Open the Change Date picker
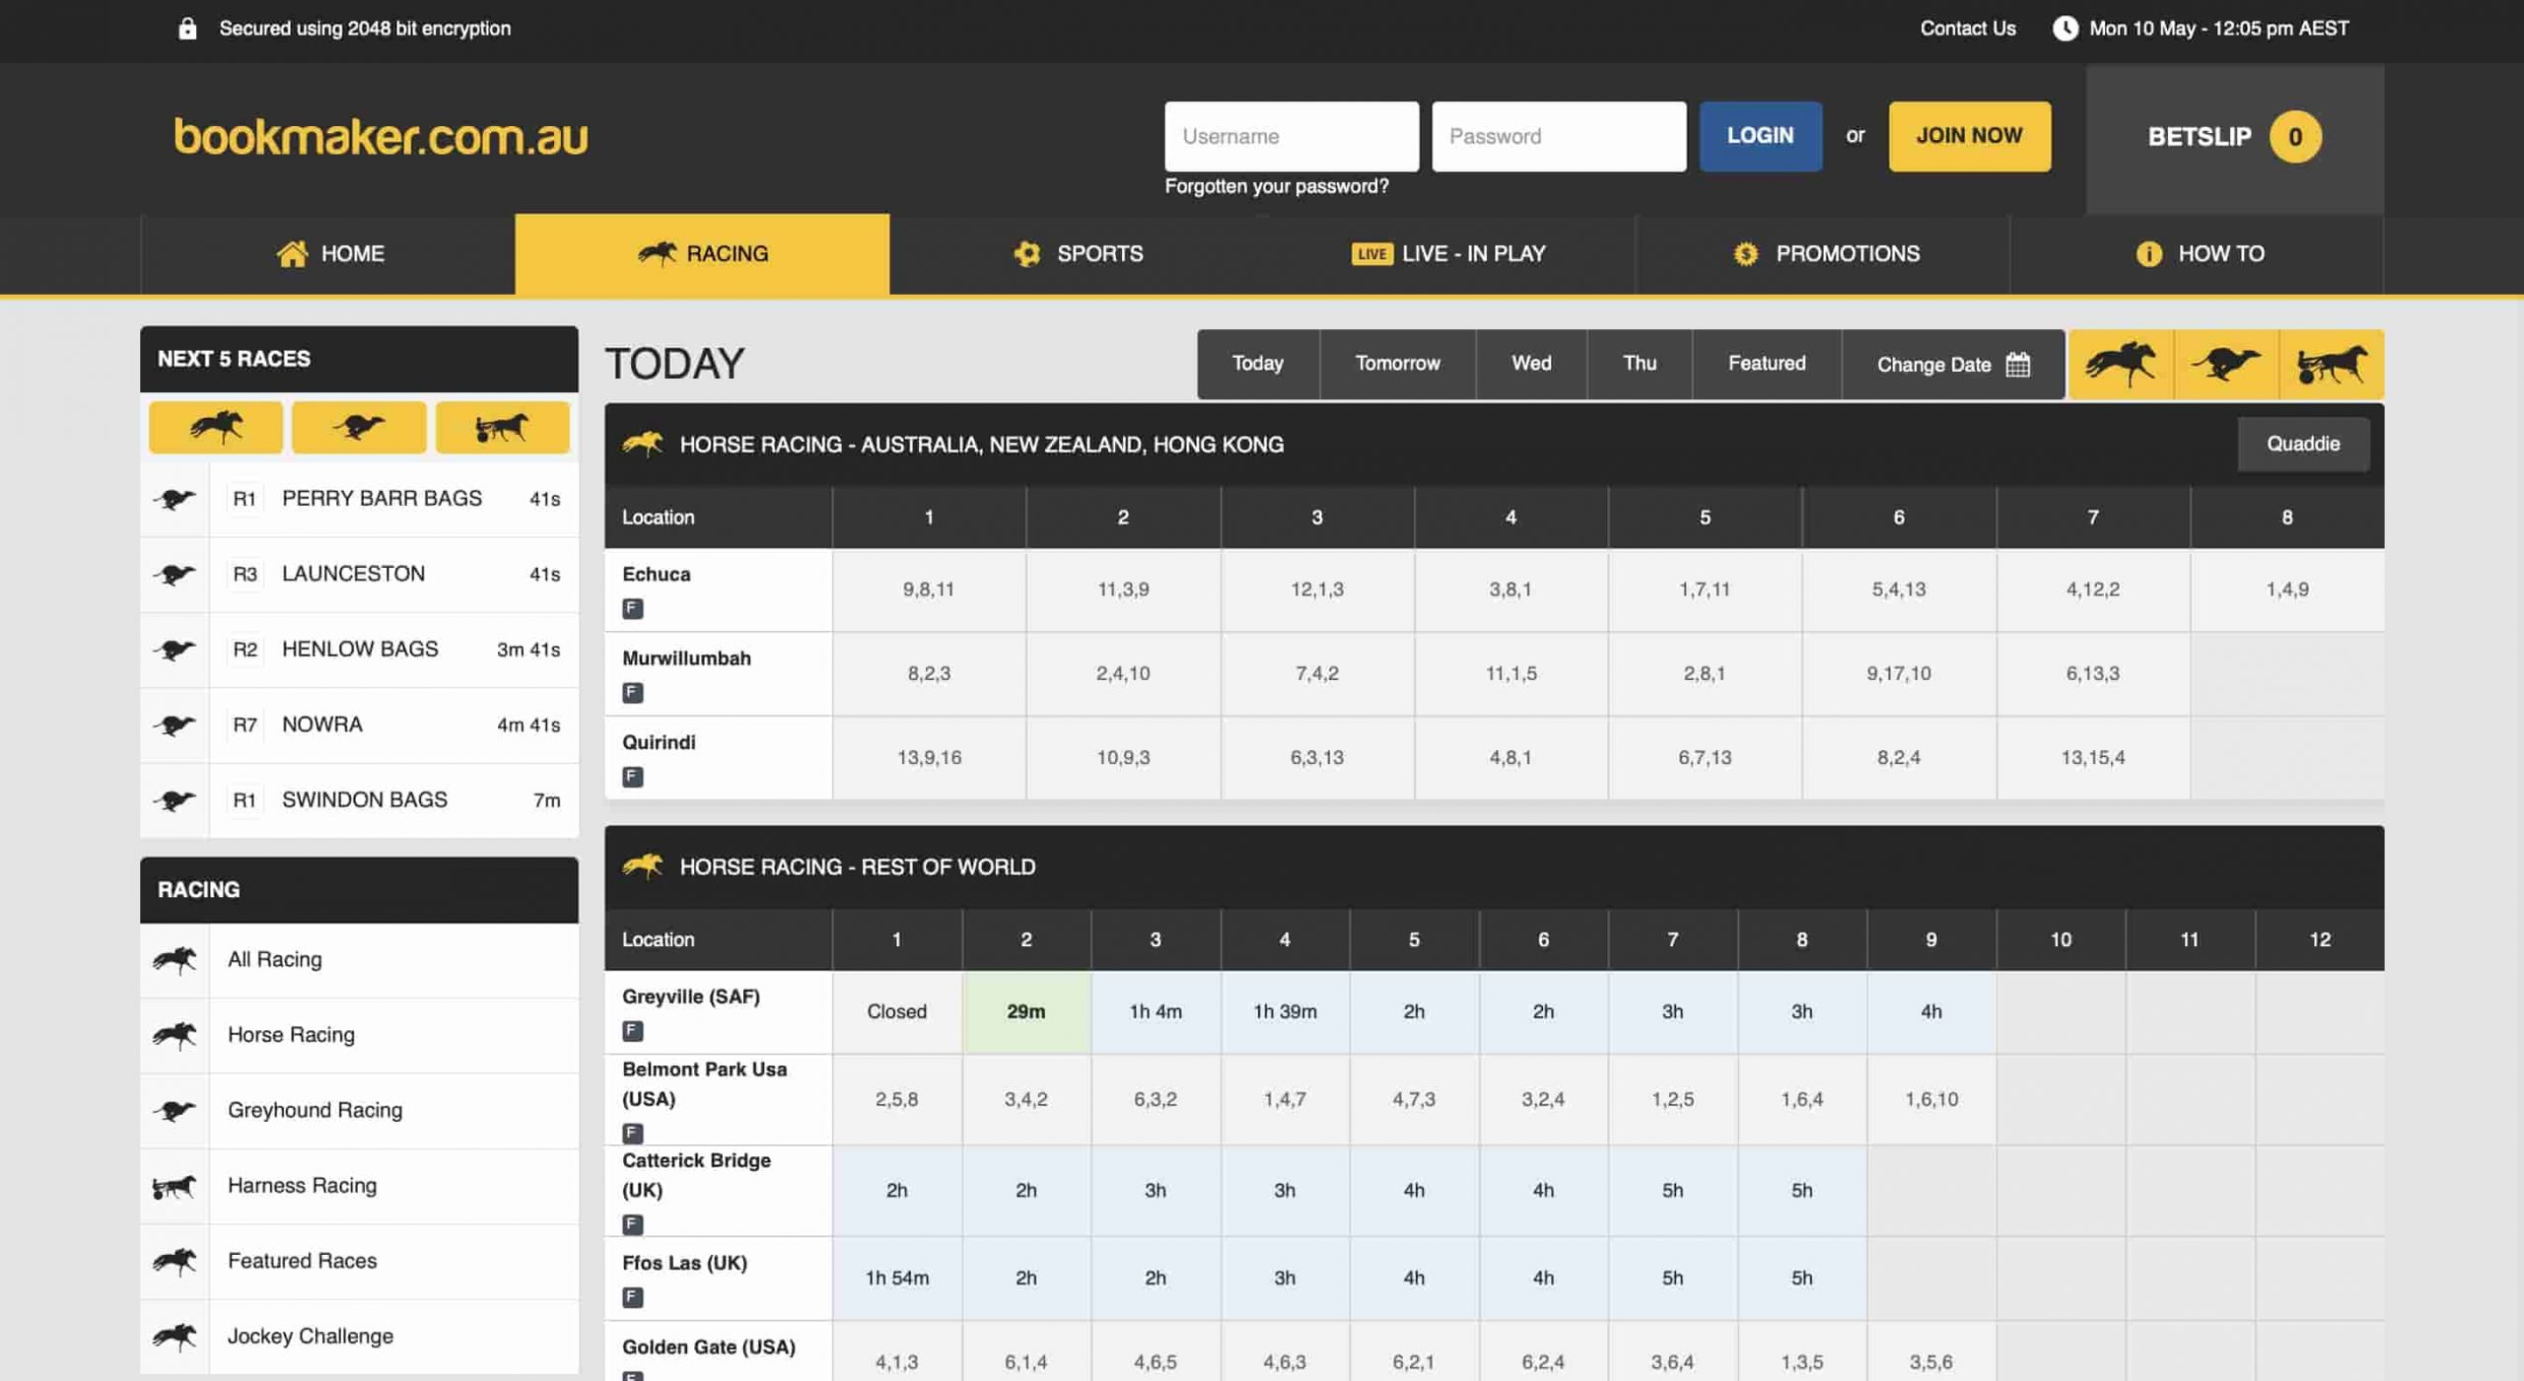2524x1381 pixels. point(1952,364)
